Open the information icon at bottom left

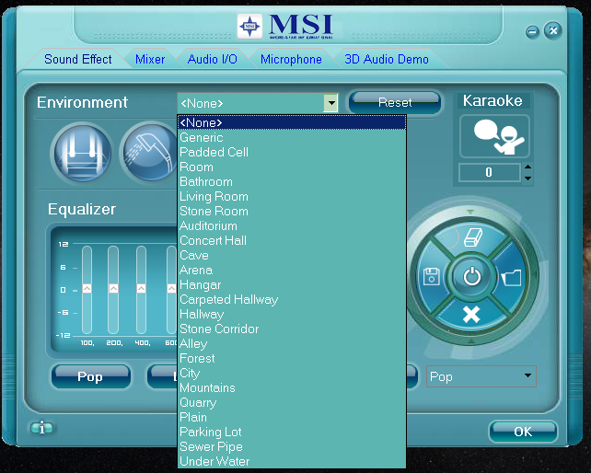click(41, 428)
